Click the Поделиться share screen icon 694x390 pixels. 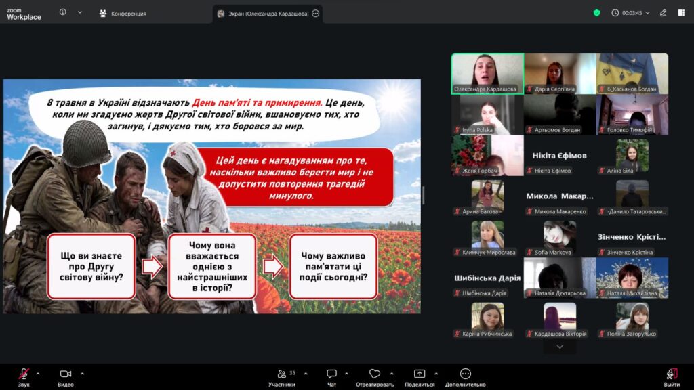click(419, 374)
